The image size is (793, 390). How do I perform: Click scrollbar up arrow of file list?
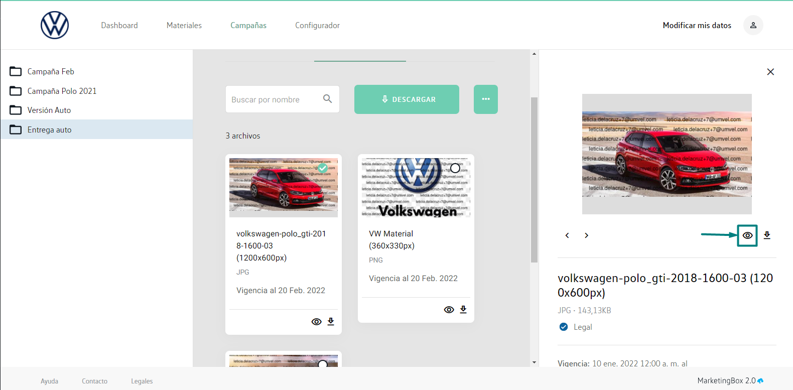[x=534, y=54]
